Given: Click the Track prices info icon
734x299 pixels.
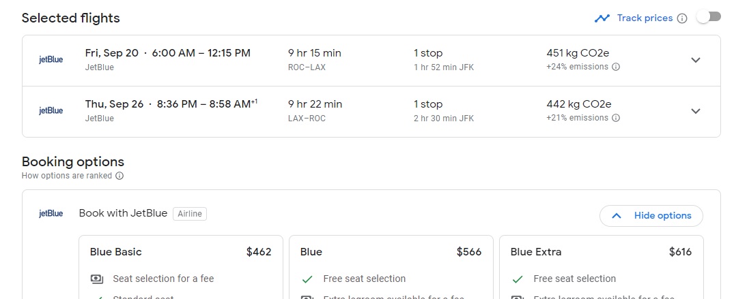Looking at the screenshot, I should point(683,18).
